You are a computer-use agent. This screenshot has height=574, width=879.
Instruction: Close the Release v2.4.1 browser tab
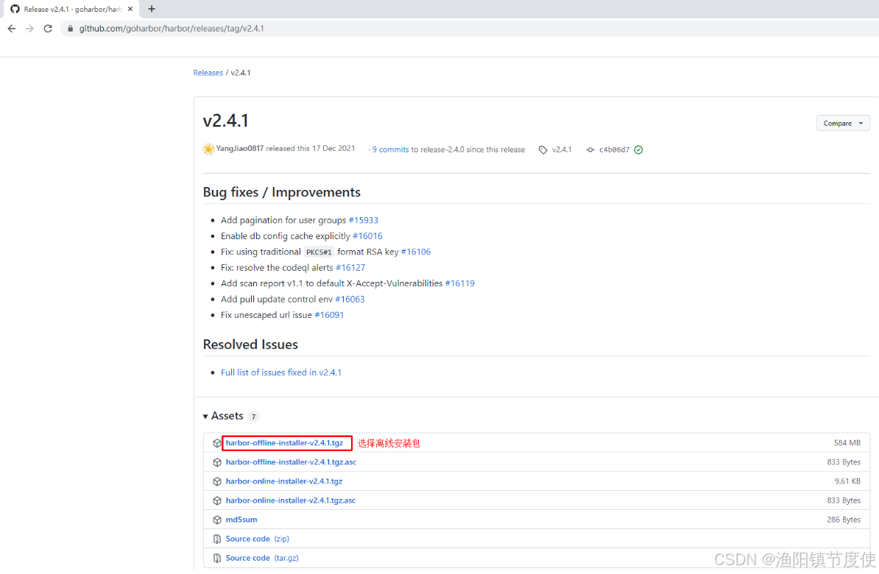pyautogui.click(x=130, y=9)
